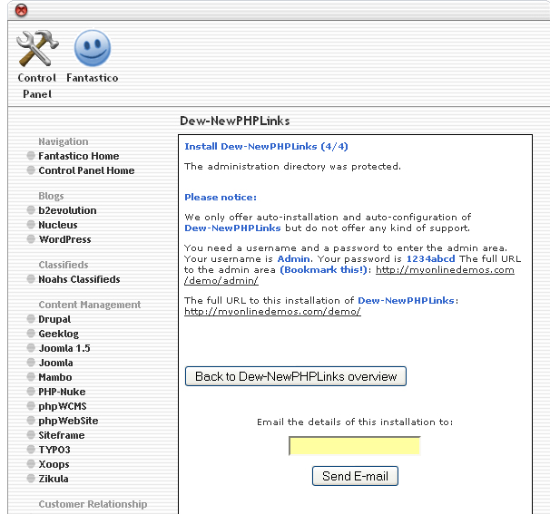Open WordPress installer entry
Viewport: 550px width, 514px height.
(x=64, y=239)
